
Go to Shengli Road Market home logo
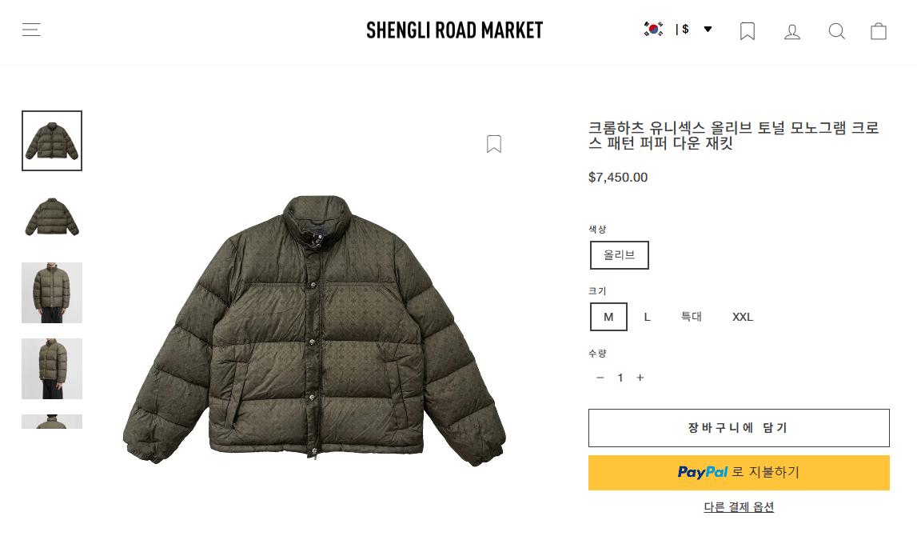coord(454,30)
